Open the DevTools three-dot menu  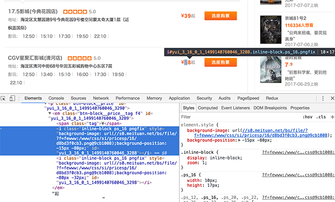[323, 98]
